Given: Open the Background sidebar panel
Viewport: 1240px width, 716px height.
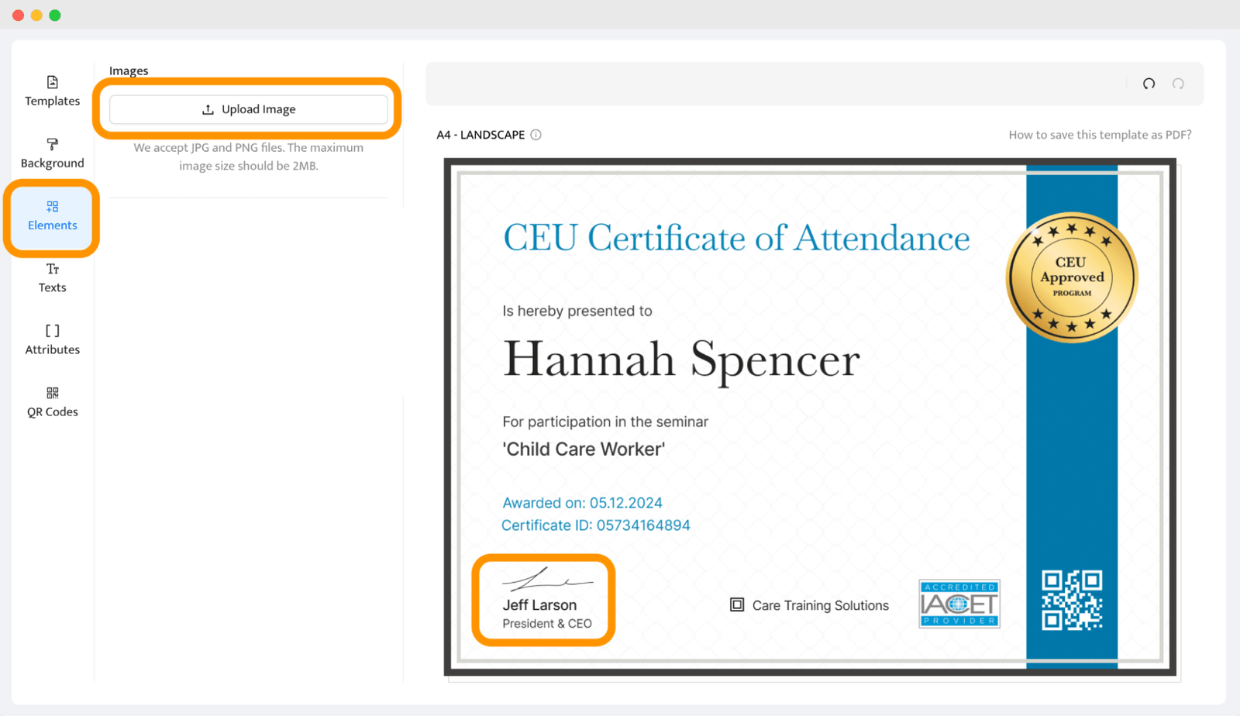Looking at the screenshot, I should click(x=52, y=153).
